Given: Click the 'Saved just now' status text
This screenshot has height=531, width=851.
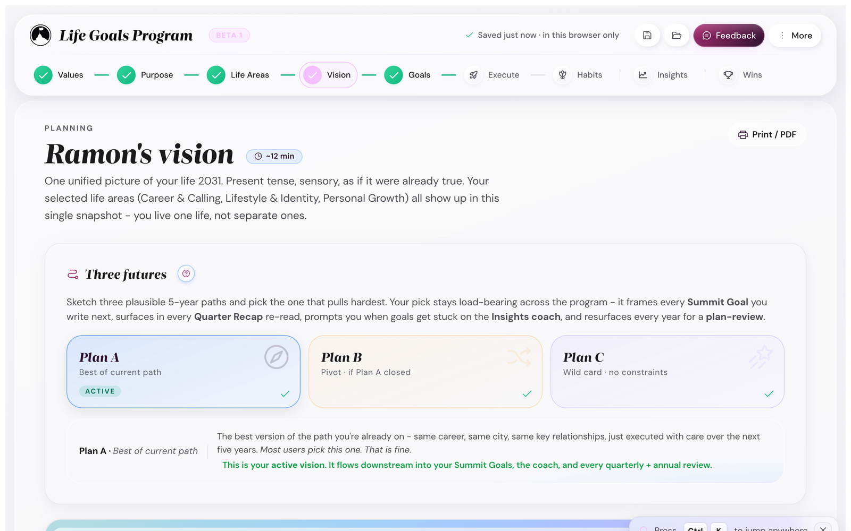Looking at the screenshot, I should coord(543,35).
